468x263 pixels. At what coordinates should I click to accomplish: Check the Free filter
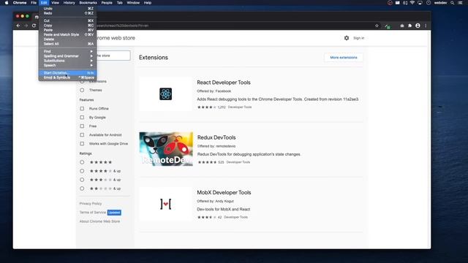(x=82, y=126)
